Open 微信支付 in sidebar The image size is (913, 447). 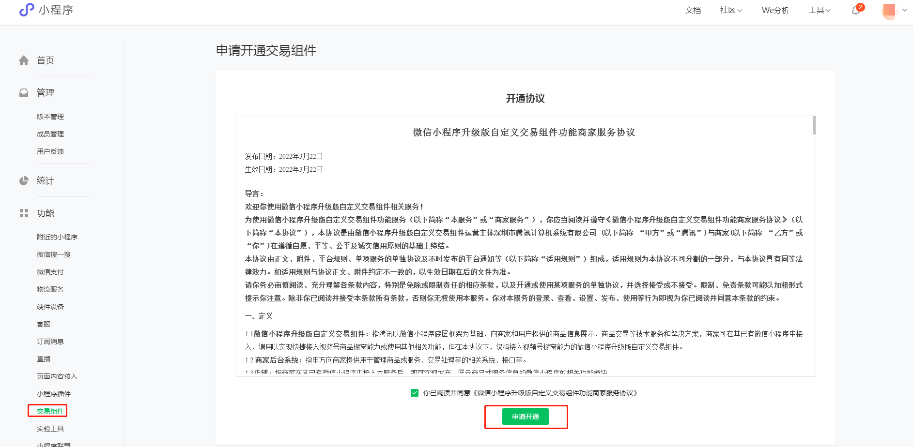click(x=50, y=272)
